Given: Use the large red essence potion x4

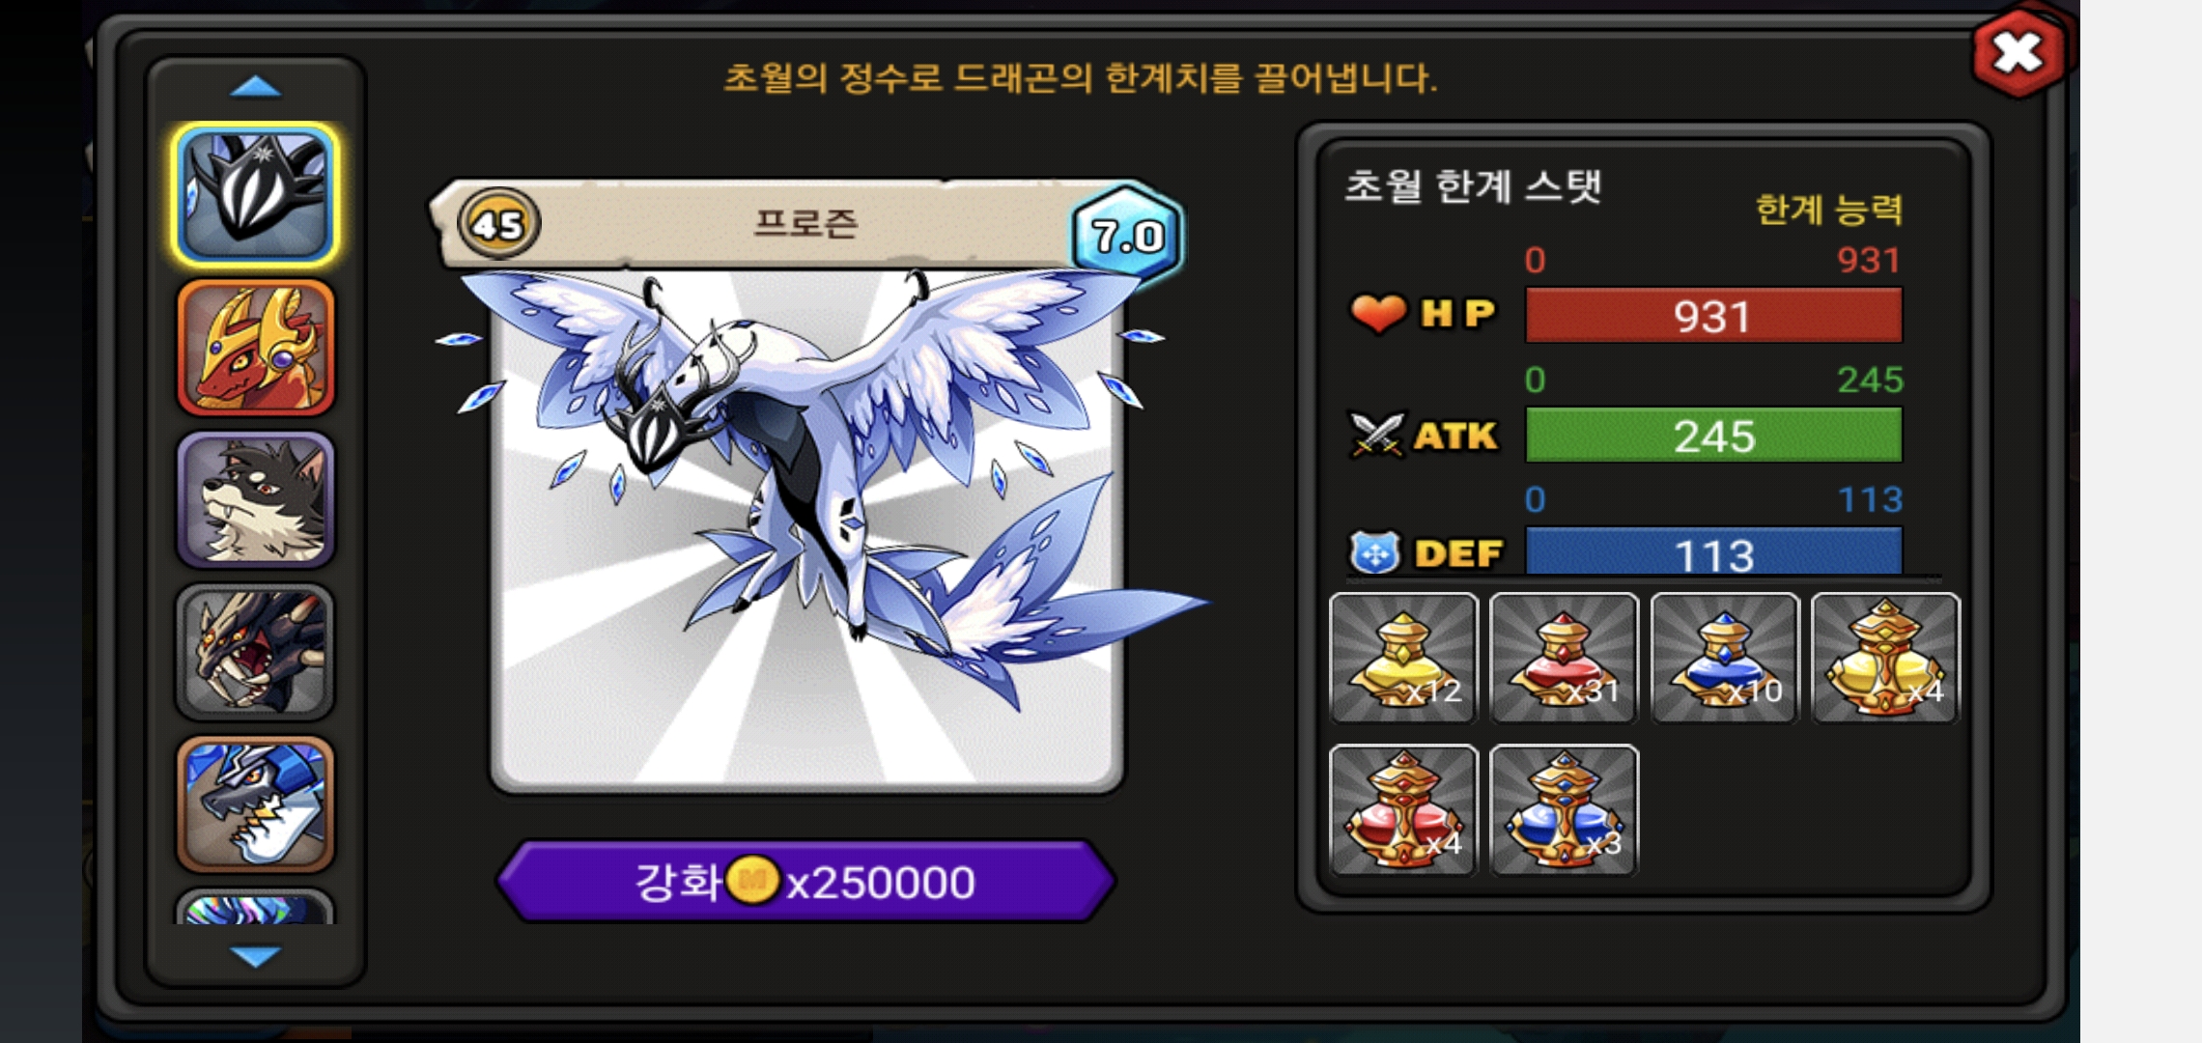Looking at the screenshot, I should [1403, 809].
